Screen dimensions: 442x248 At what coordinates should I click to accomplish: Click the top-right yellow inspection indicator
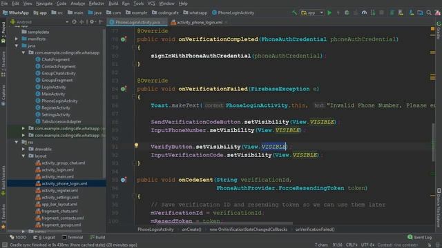pyautogui.click(x=433, y=29)
